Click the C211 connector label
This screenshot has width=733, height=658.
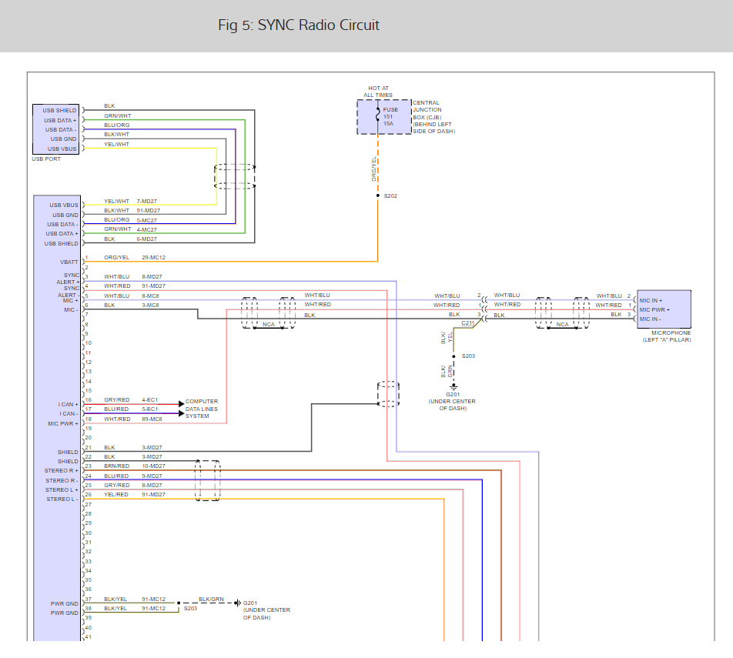[x=467, y=323]
